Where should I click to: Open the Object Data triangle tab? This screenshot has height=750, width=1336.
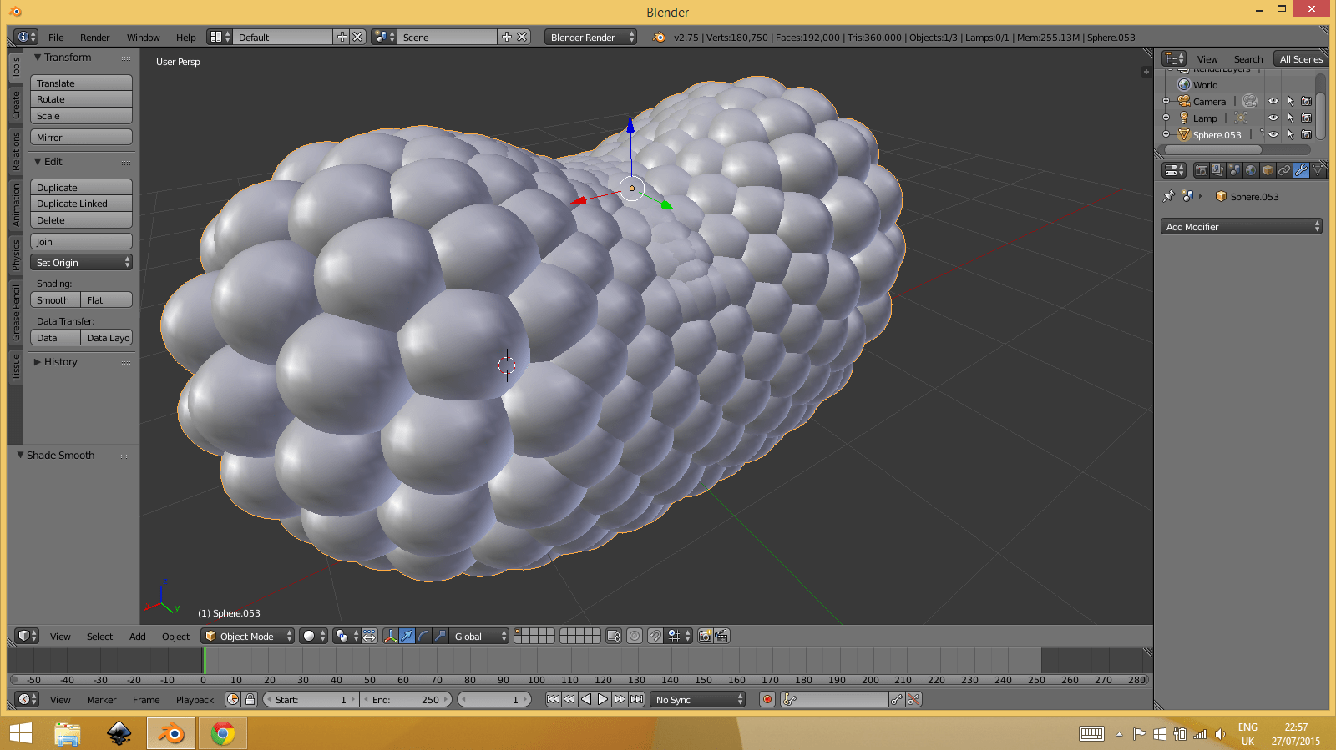pos(1318,170)
